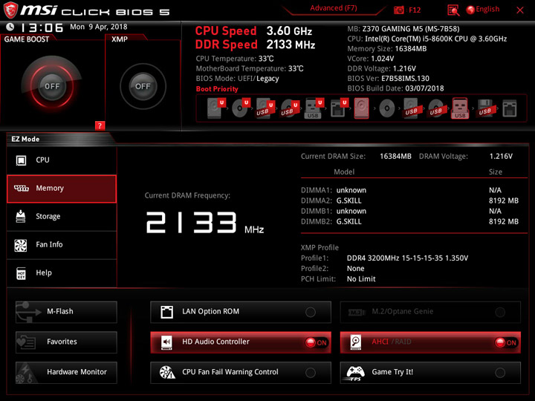Click the BIOS Ver E7B58IMS.130 text

(x=389, y=79)
